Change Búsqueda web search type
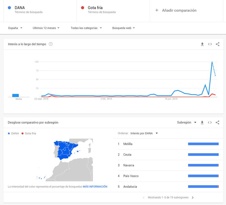The width and height of the screenshot is (226, 205). (124, 28)
